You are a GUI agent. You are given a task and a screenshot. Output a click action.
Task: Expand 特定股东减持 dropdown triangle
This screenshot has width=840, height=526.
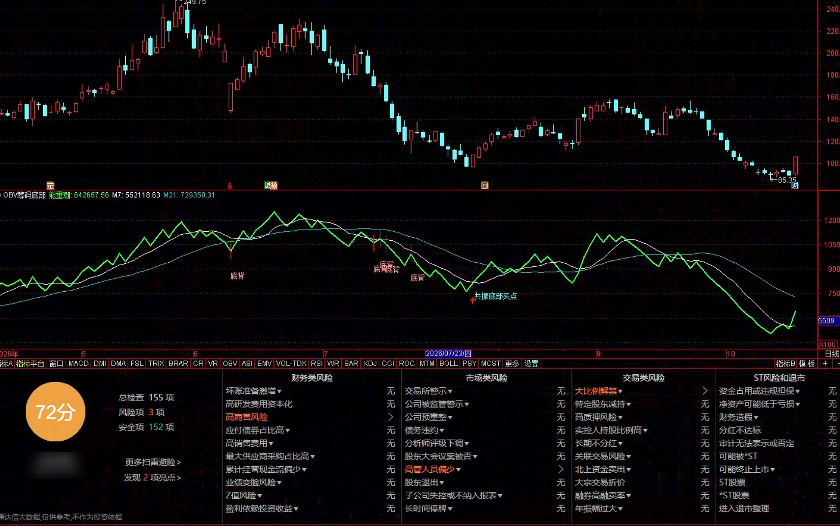(628, 405)
